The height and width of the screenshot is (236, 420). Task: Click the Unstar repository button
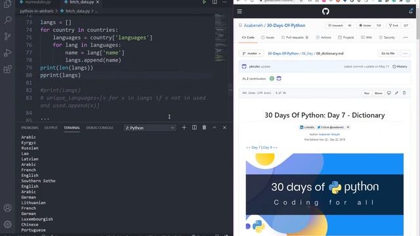tap(365, 26)
